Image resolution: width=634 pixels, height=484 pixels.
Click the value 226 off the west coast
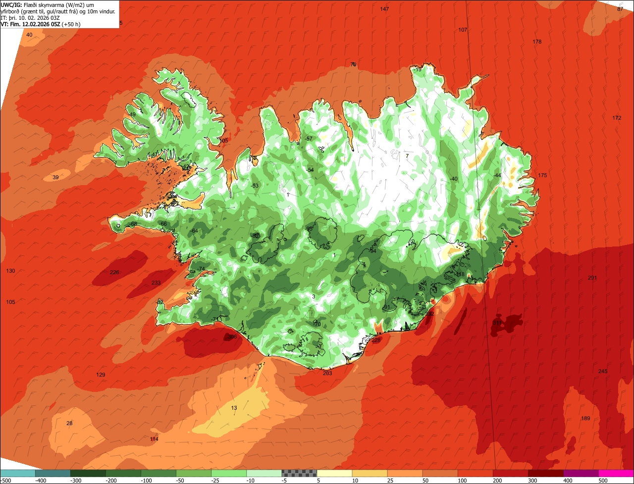click(114, 272)
